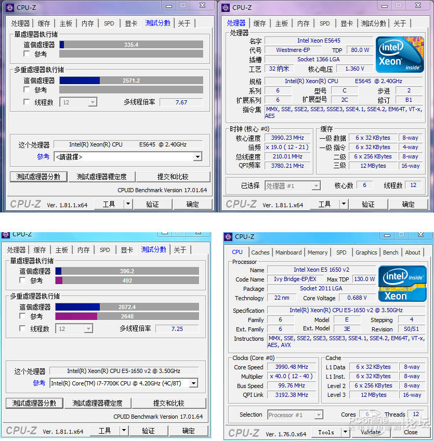Click the 这个处理器 field reading Xeon E5645 @ 2.40GHz
This screenshot has width=434, height=441.
pos(128,144)
